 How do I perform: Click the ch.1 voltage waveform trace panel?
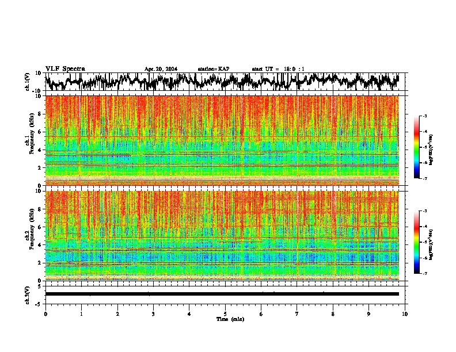(x=225, y=82)
